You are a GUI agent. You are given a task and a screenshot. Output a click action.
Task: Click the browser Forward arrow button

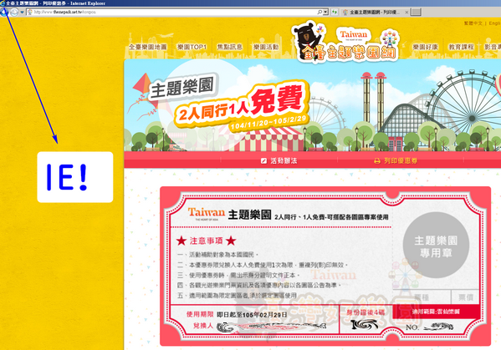pos(14,13)
